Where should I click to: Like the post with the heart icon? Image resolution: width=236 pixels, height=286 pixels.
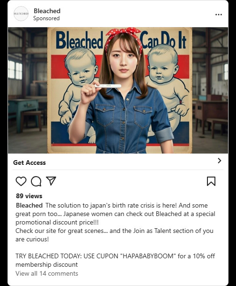tap(21, 181)
